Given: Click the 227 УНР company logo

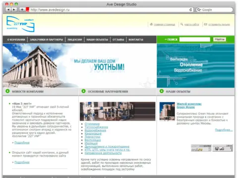Looking at the screenshot, I should tap(20, 24).
